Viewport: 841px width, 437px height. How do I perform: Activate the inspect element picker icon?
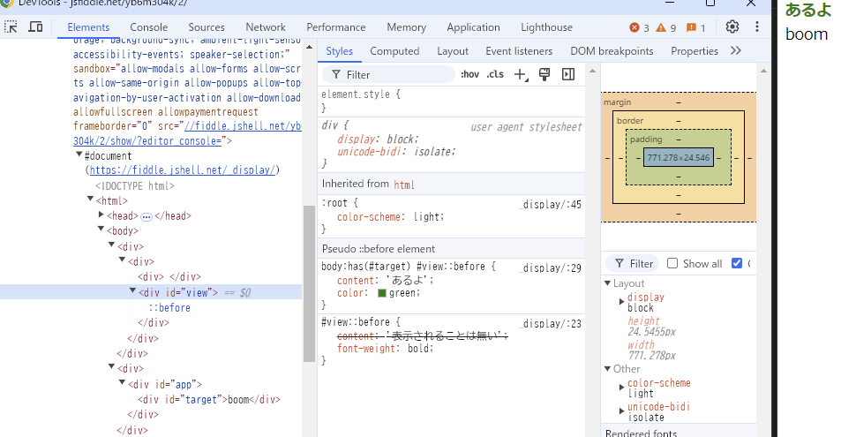tap(11, 26)
